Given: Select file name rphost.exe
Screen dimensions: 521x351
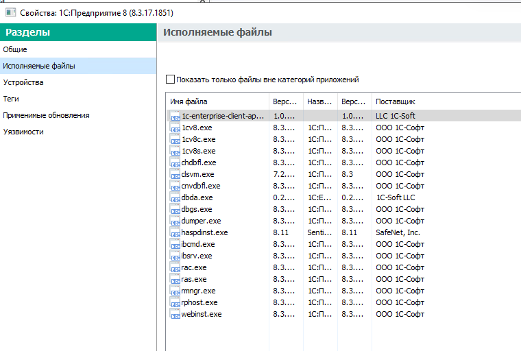Looking at the screenshot, I should point(199,302).
